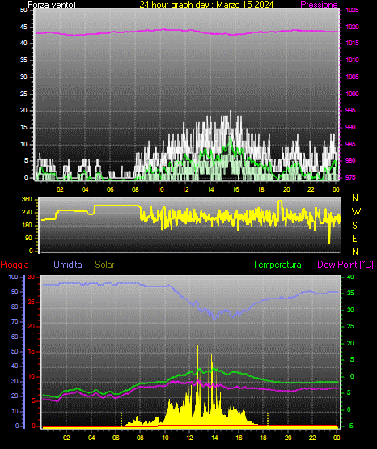Click the Dew Point (°C) legend label
Image resolution: width=377 pixels, height=449 pixels.
[345, 265]
